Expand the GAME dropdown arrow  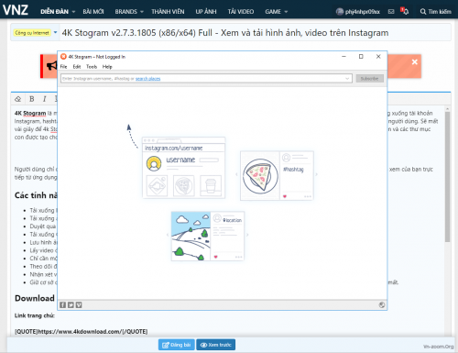[286, 12]
